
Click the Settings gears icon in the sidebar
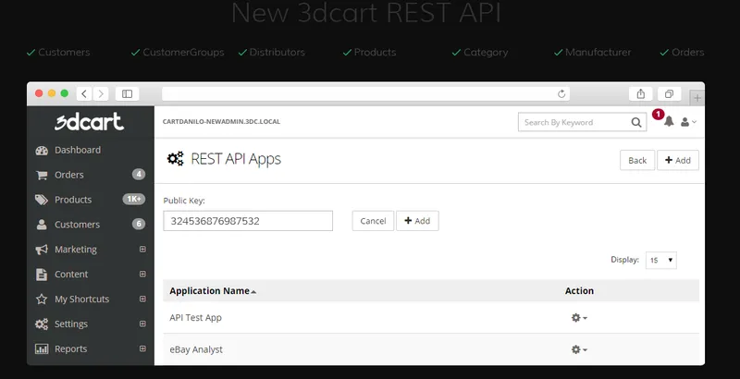coord(42,324)
